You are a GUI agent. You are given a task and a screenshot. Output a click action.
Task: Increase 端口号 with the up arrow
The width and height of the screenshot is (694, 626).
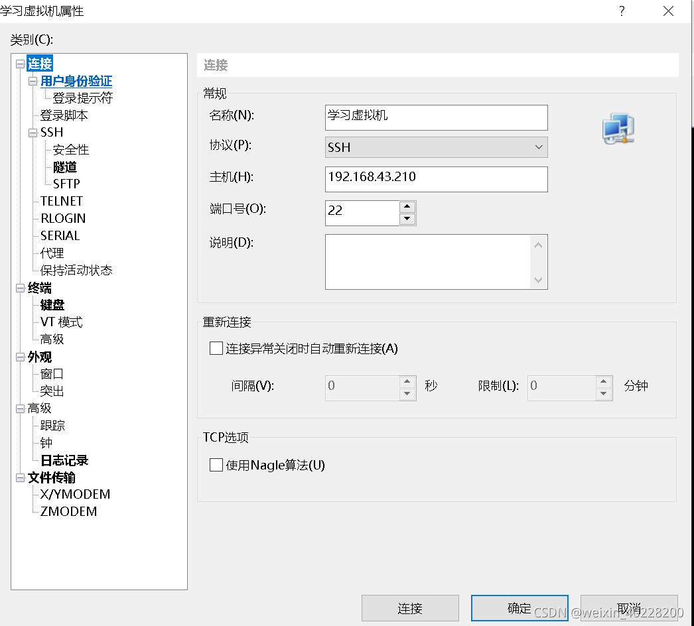407,206
